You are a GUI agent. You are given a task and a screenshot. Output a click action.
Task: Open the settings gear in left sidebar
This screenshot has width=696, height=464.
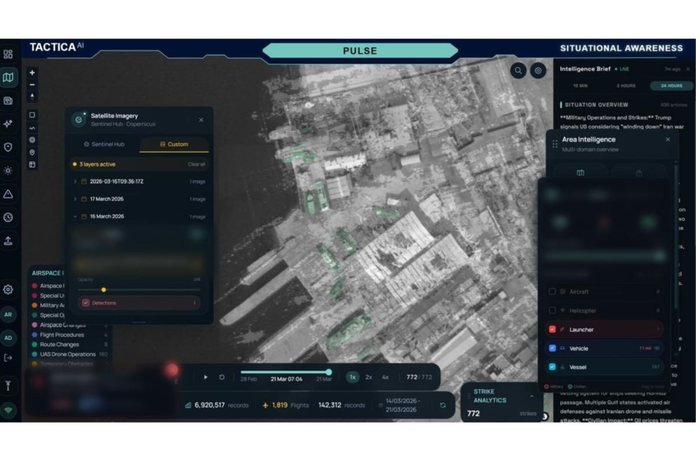[x=8, y=289]
